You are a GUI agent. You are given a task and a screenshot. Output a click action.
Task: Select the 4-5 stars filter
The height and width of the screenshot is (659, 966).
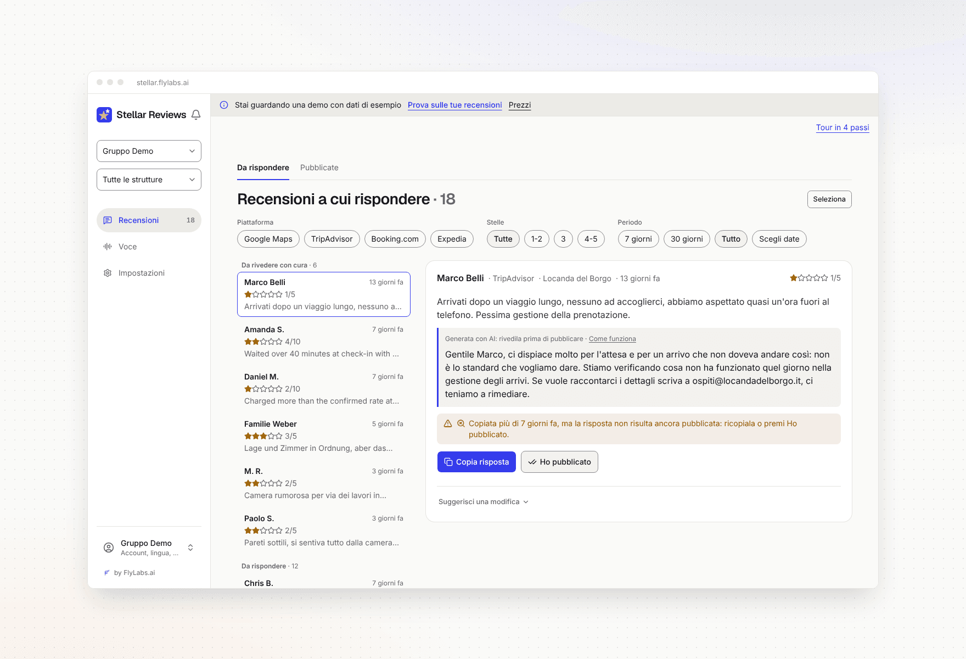(591, 239)
